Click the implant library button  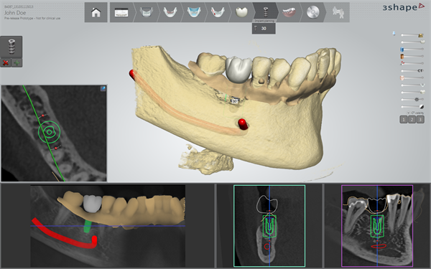[11, 47]
